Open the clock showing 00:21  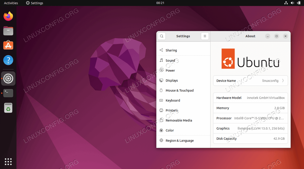click(160, 3)
